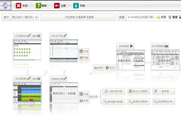Click the 管理 data management icon

(170, 17)
